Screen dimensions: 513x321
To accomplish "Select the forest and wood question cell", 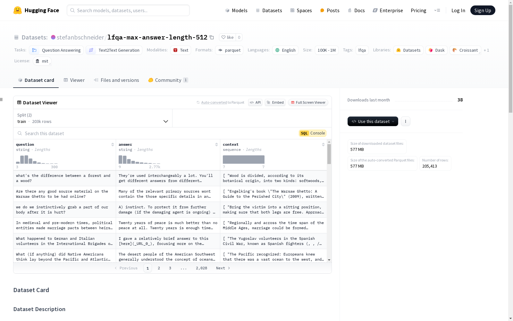I will (64, 178).
